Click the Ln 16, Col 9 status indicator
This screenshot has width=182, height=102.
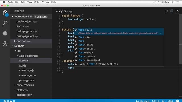pos(143,101)
